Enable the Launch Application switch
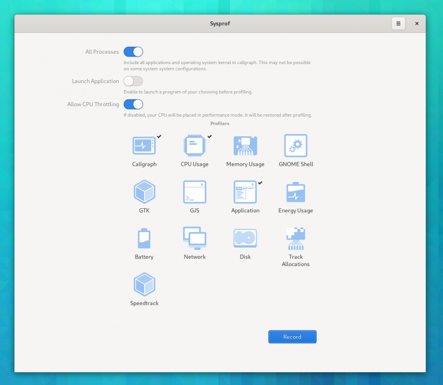 coord(133,81)
